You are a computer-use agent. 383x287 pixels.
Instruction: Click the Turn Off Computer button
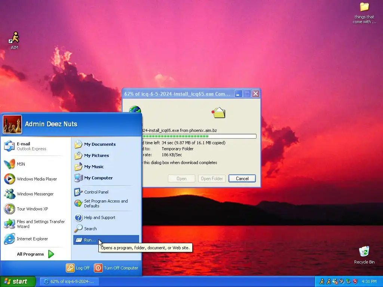(x=116, y=268)
